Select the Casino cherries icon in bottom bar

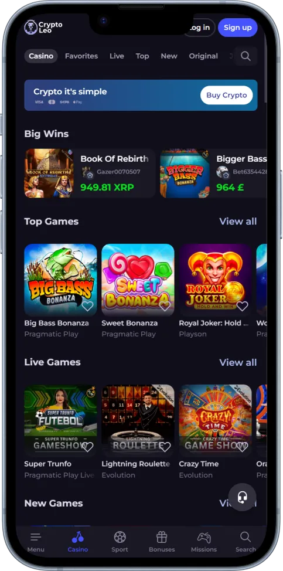pos(77,537)
